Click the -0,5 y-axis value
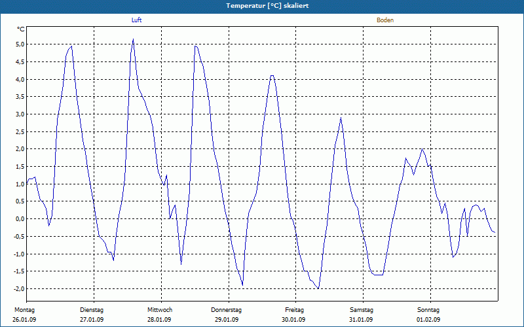Image resolution: width=524 pixels, height=327 pixels. pos(19,236)
